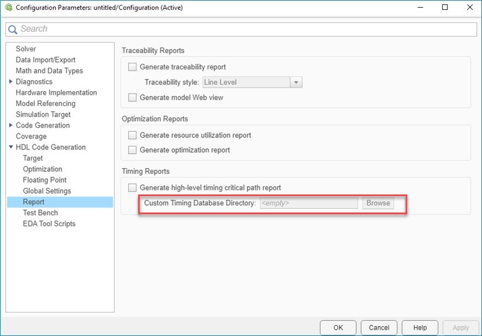This screenshot has height=336, width=482.
Task: Click the Browse button for timing database
Action: pos(378,203)
